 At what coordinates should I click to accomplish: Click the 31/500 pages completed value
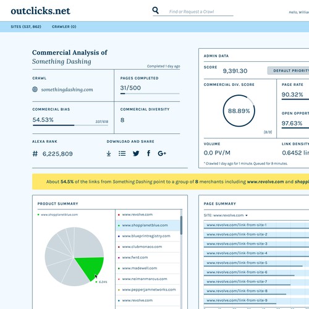130,88
